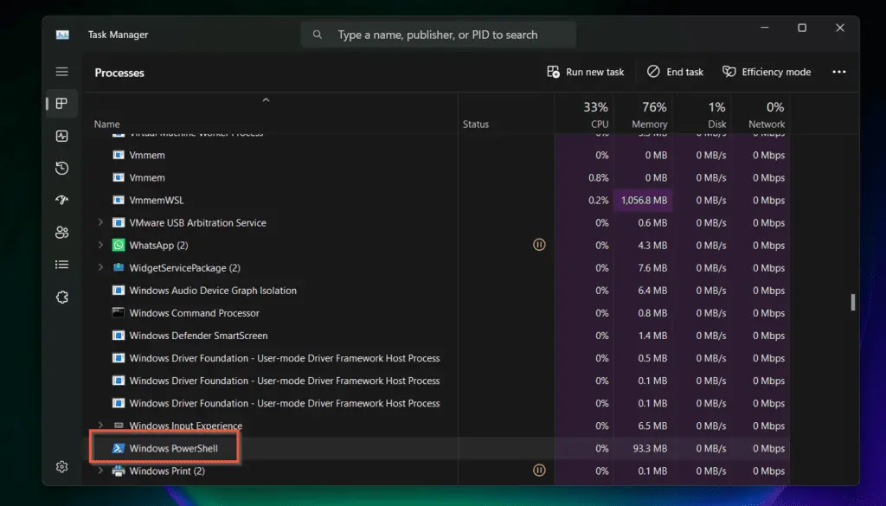The image size is (886, 506).
Task: Select the VmmemWSL process name
Action: pos(157,200)
